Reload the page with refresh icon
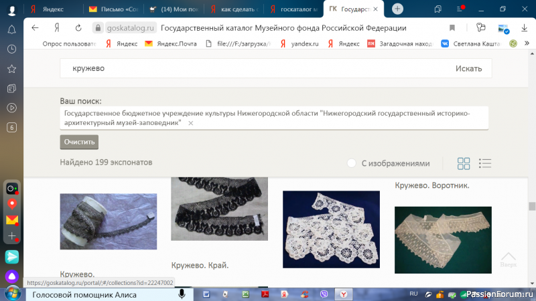 pyautogui.click(x=78, y=27)
